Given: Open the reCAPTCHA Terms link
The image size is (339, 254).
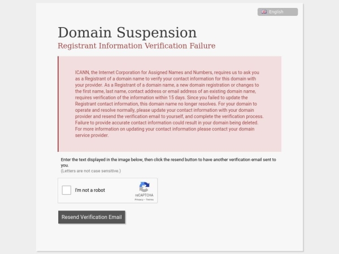Looking at the screenshot, I should tap(150, 199).
